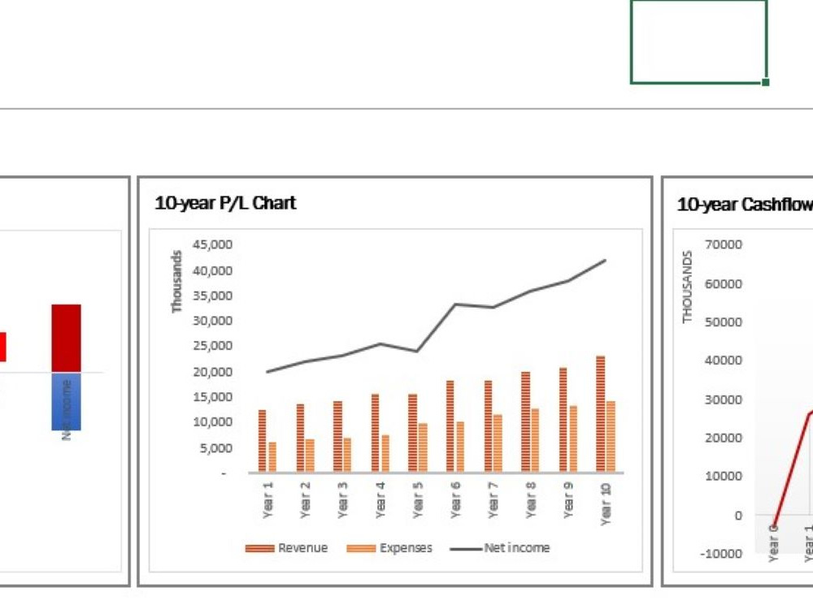Click the Year 10 axis label

[606, 504]
